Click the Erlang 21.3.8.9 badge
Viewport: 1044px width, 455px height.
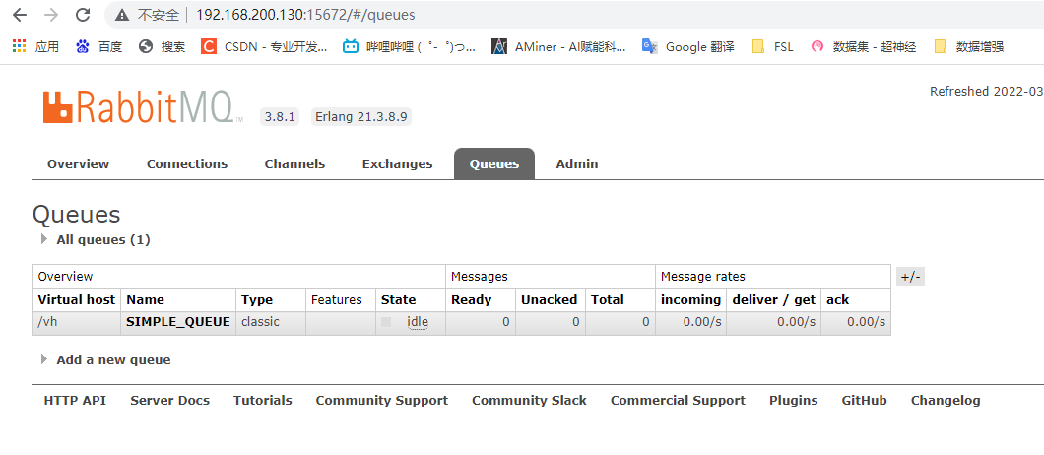tap(360, 116)
